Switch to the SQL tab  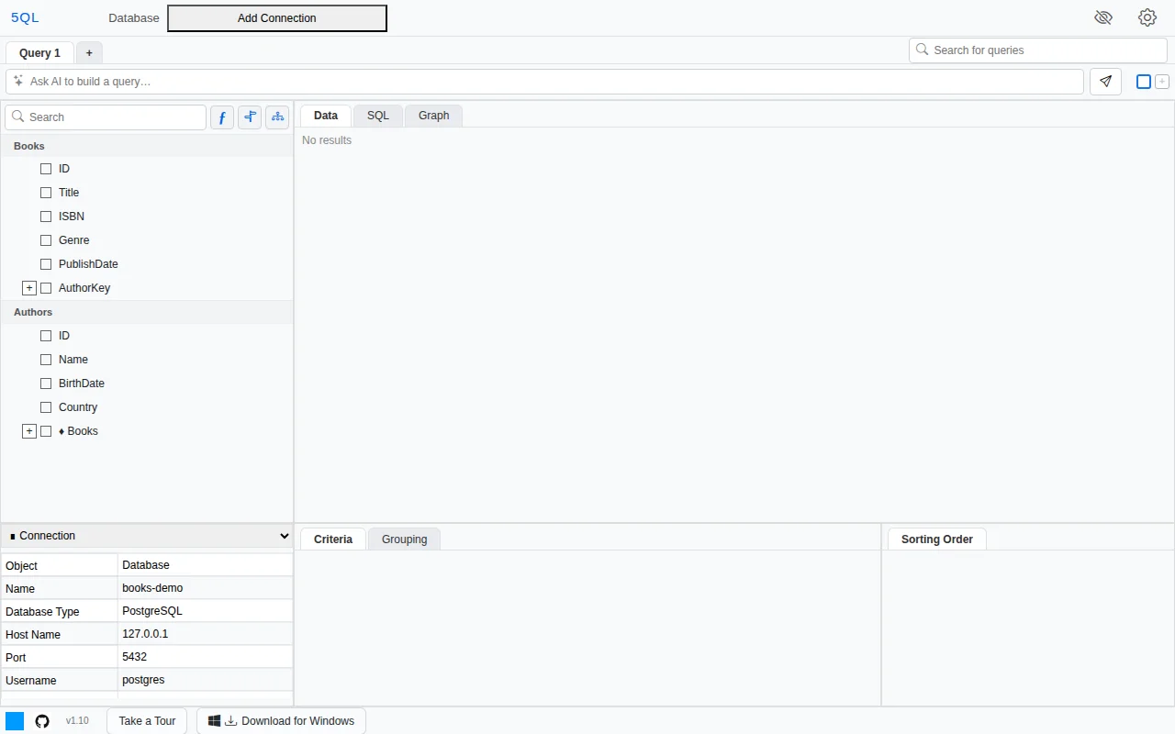point(378,116)
